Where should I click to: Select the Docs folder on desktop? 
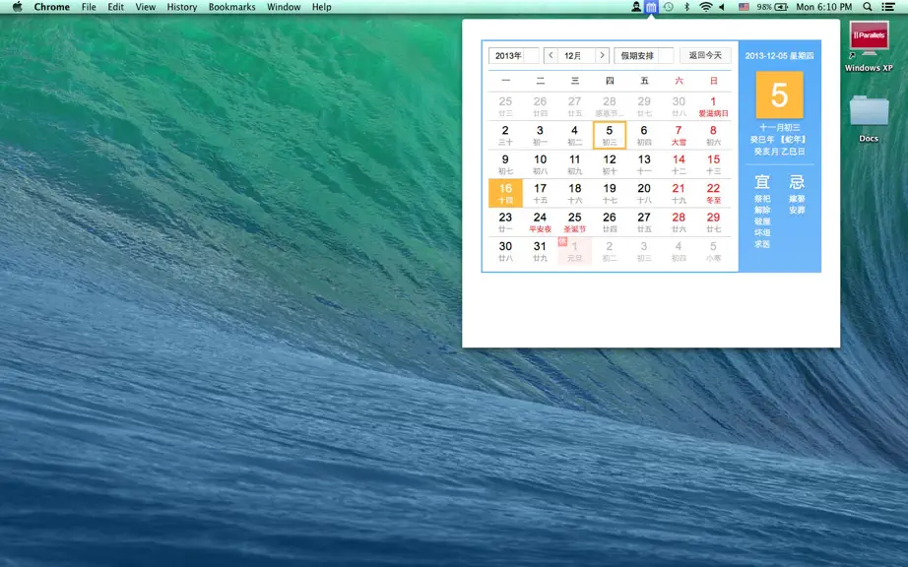(869, 118)
